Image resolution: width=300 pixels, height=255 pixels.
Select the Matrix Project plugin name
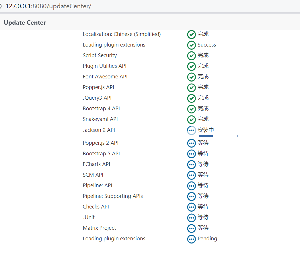tap(99, 228)
